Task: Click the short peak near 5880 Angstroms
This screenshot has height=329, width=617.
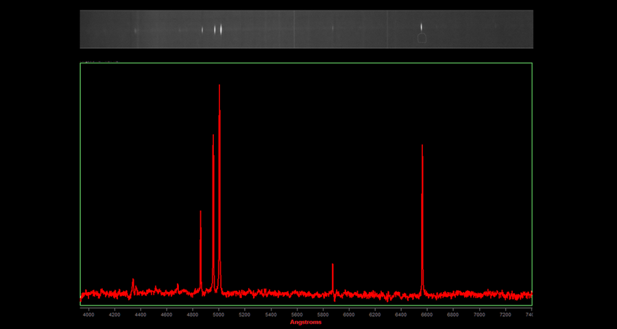Action: (332, 265)
